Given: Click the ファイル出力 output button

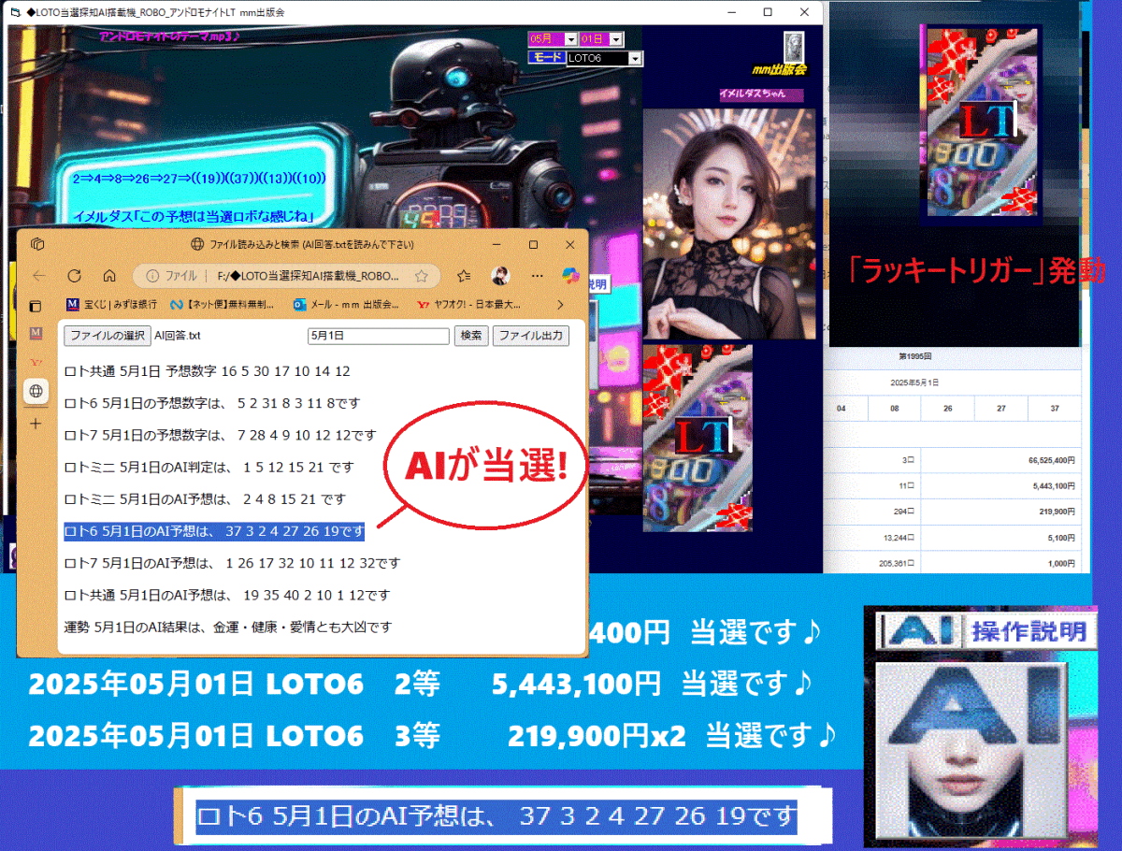Looking at the screenshot, I should pos(532,336).
